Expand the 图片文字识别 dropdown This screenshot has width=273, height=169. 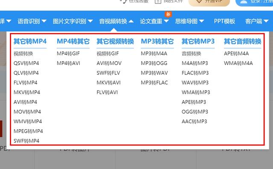(73, 21)
